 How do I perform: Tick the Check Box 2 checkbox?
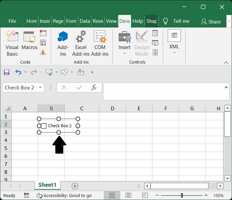pos(44,126)
